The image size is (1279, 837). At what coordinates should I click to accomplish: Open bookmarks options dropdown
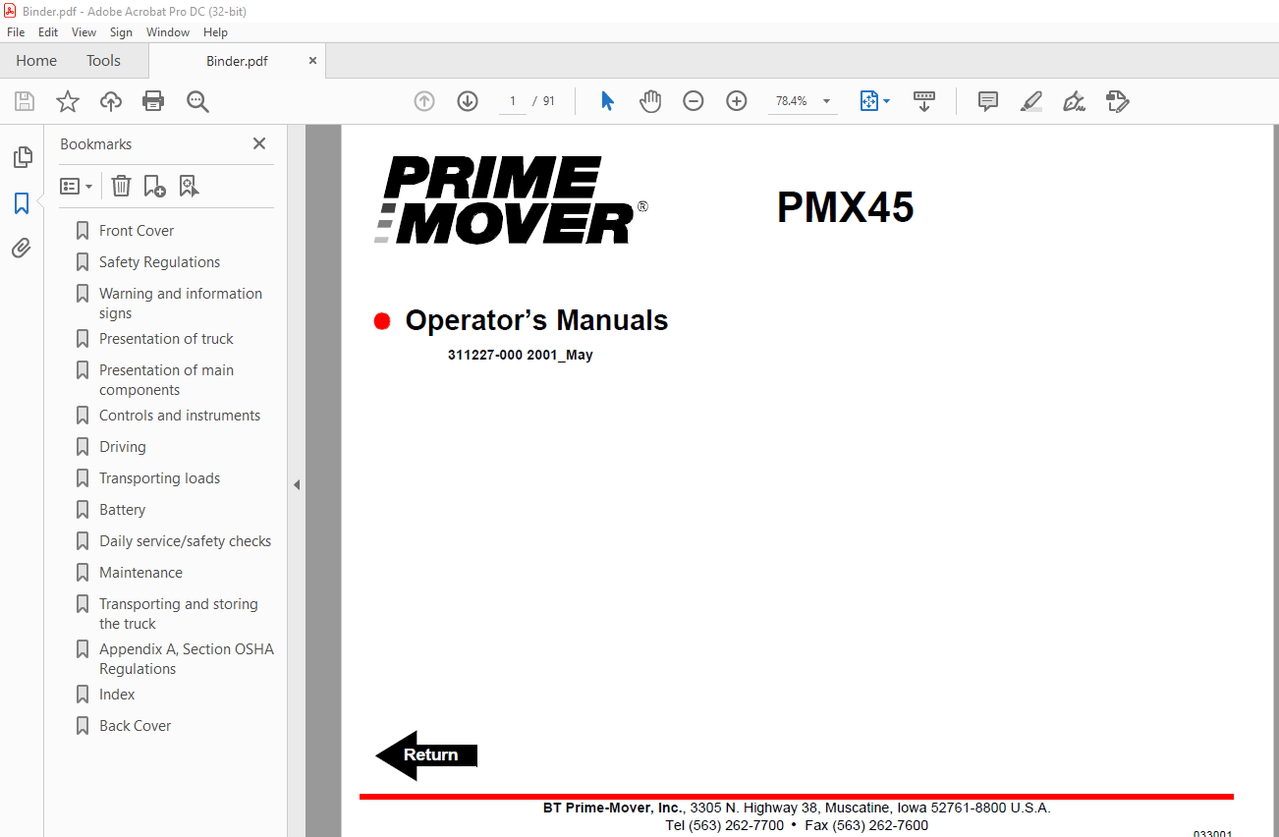coord(77,186)
